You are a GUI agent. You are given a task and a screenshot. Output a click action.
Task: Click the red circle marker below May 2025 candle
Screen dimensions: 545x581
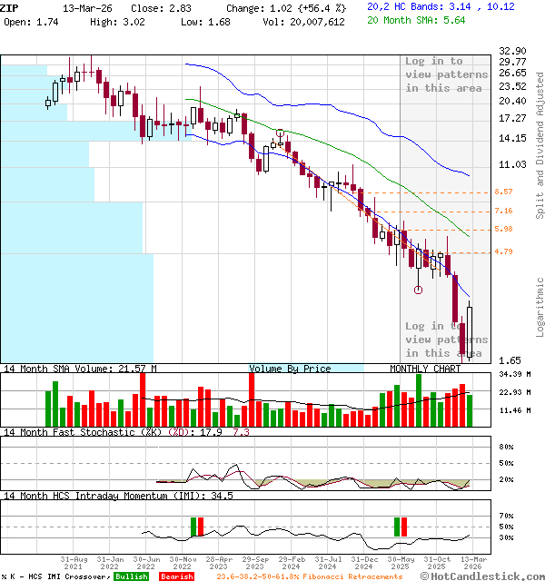click(x=418, y=290)
